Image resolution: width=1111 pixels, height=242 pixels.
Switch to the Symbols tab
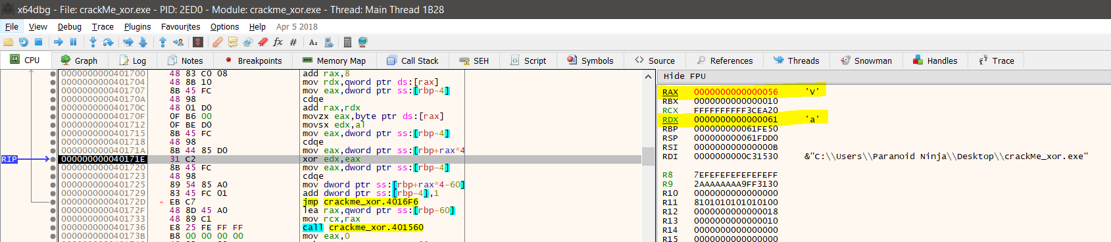click(590, 60)
